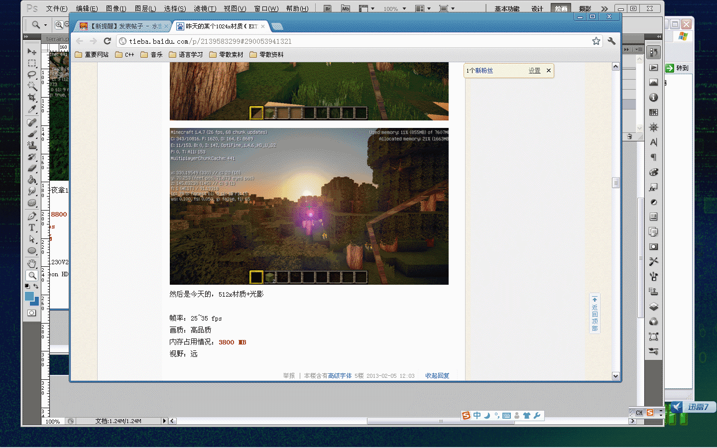Open the 图层(L) menu
Screen dimensions: 717x448
point(145,9)
